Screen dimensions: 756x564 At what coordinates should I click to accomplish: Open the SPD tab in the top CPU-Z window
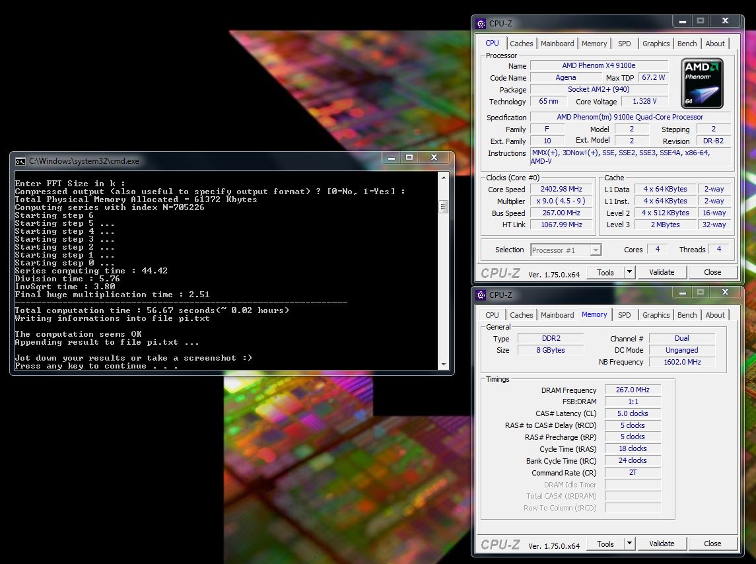[x=624, y=44]
